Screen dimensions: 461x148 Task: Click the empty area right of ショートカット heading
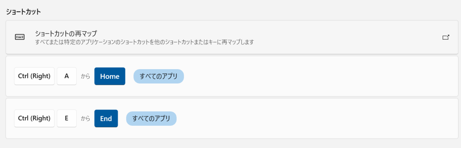[250, 11]
